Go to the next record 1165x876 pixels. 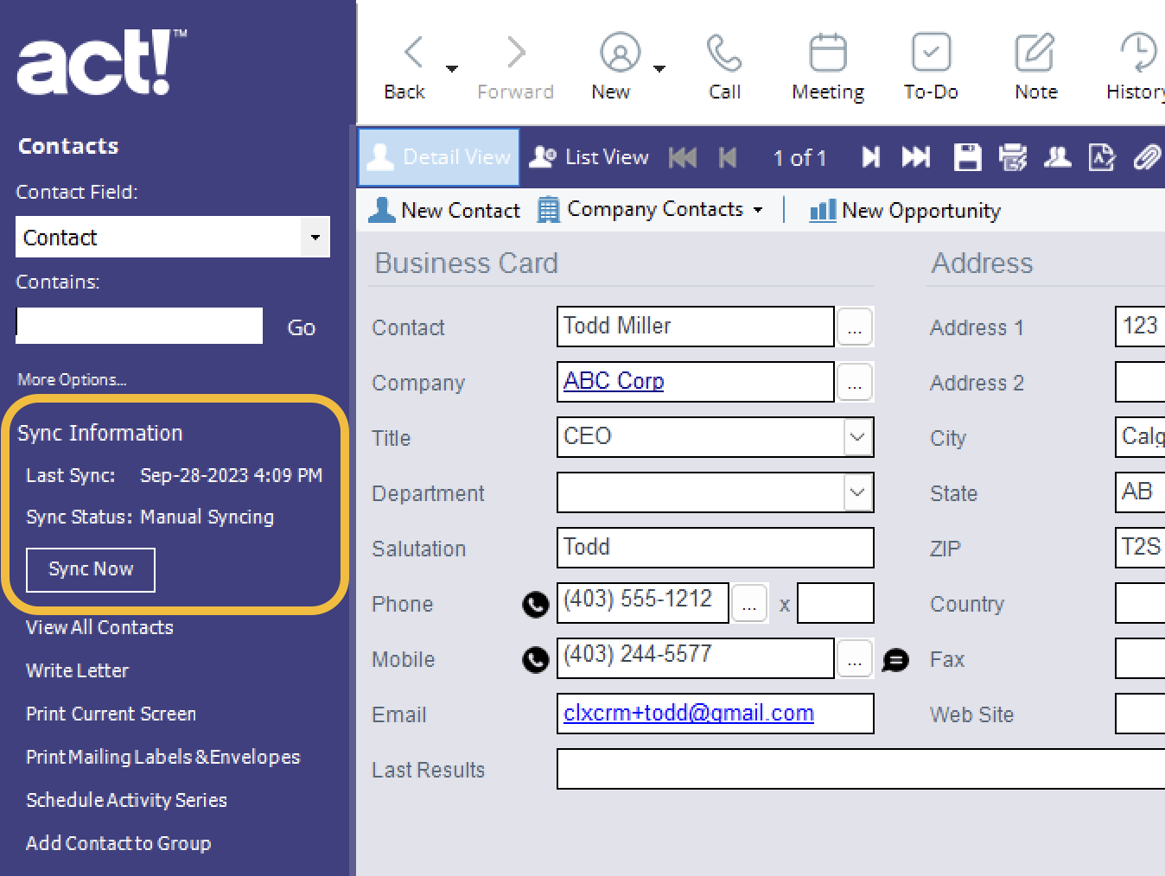point(870,157)
